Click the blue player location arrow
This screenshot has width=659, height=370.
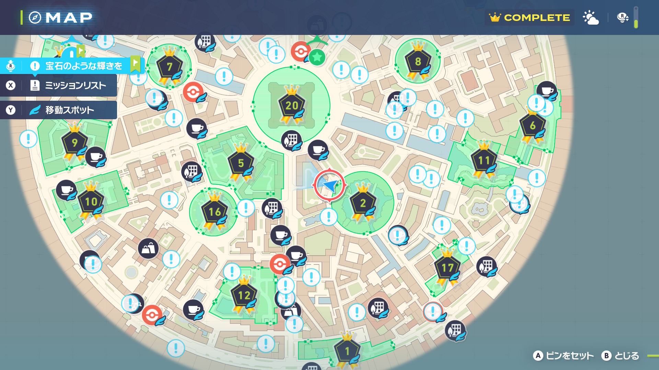(330, 186)
